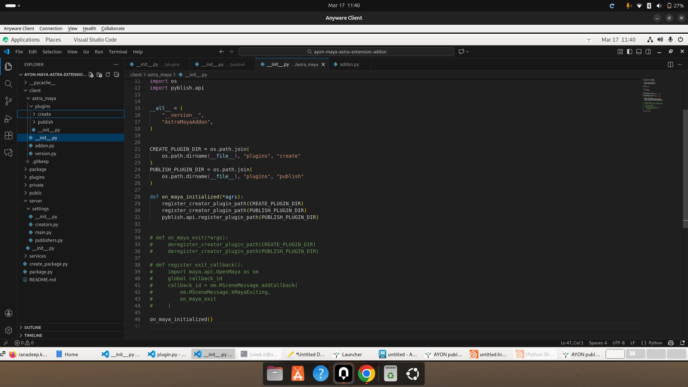688x387 pixels.
Task: Open the Source Control view
Action: click(9, 101)
